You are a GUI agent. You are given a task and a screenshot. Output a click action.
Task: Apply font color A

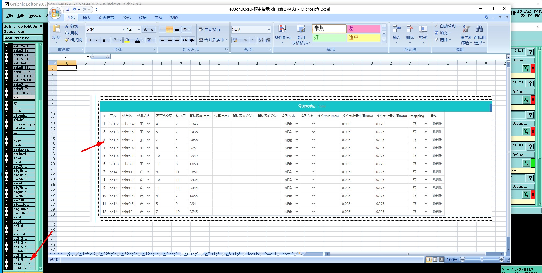pos(137,40)
